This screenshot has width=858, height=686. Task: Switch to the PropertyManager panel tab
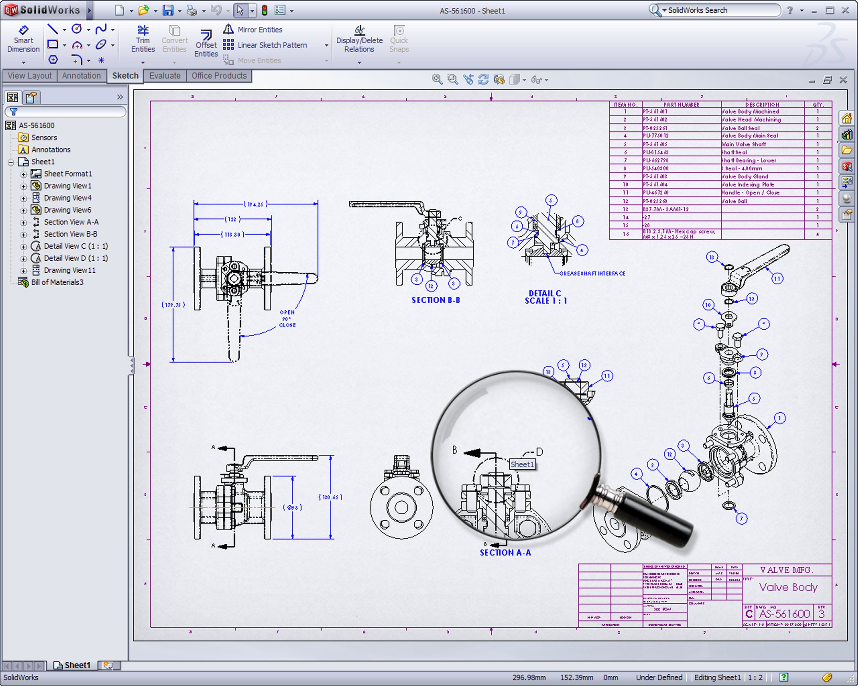(31, 97)
